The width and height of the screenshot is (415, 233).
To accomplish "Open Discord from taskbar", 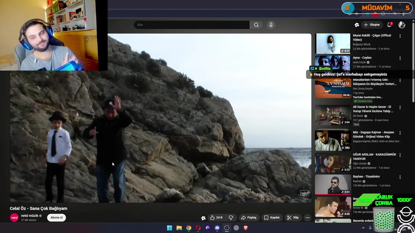I will coord(217,228).
